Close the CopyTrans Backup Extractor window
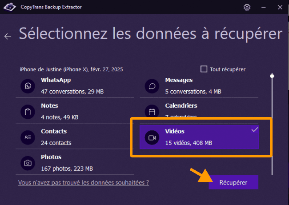Viewport: 289px width, 205px height. 280,8
